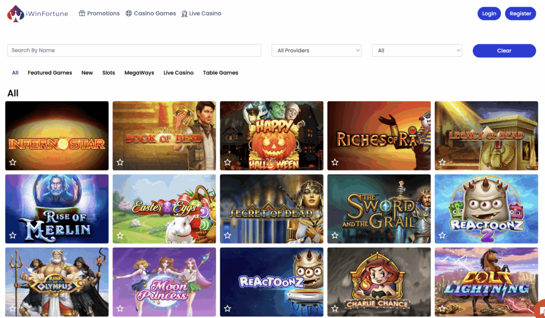Viewport: 545px width, 318px height.
Task: Click the star icon on Happy Halloween
Action: point(227,161)
